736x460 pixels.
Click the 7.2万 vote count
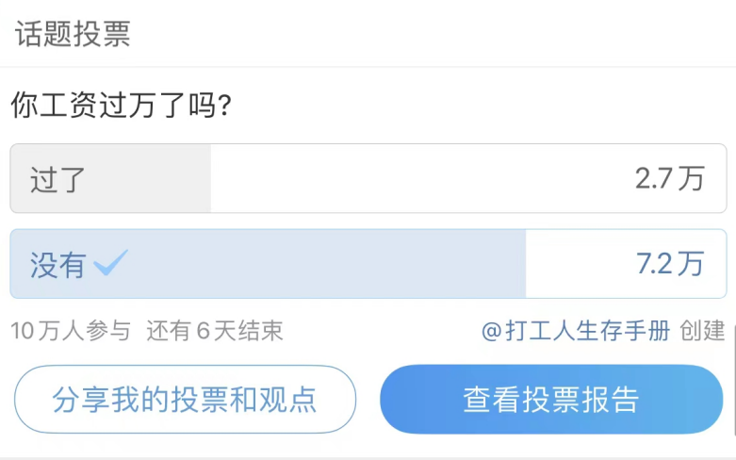(670, 264)
